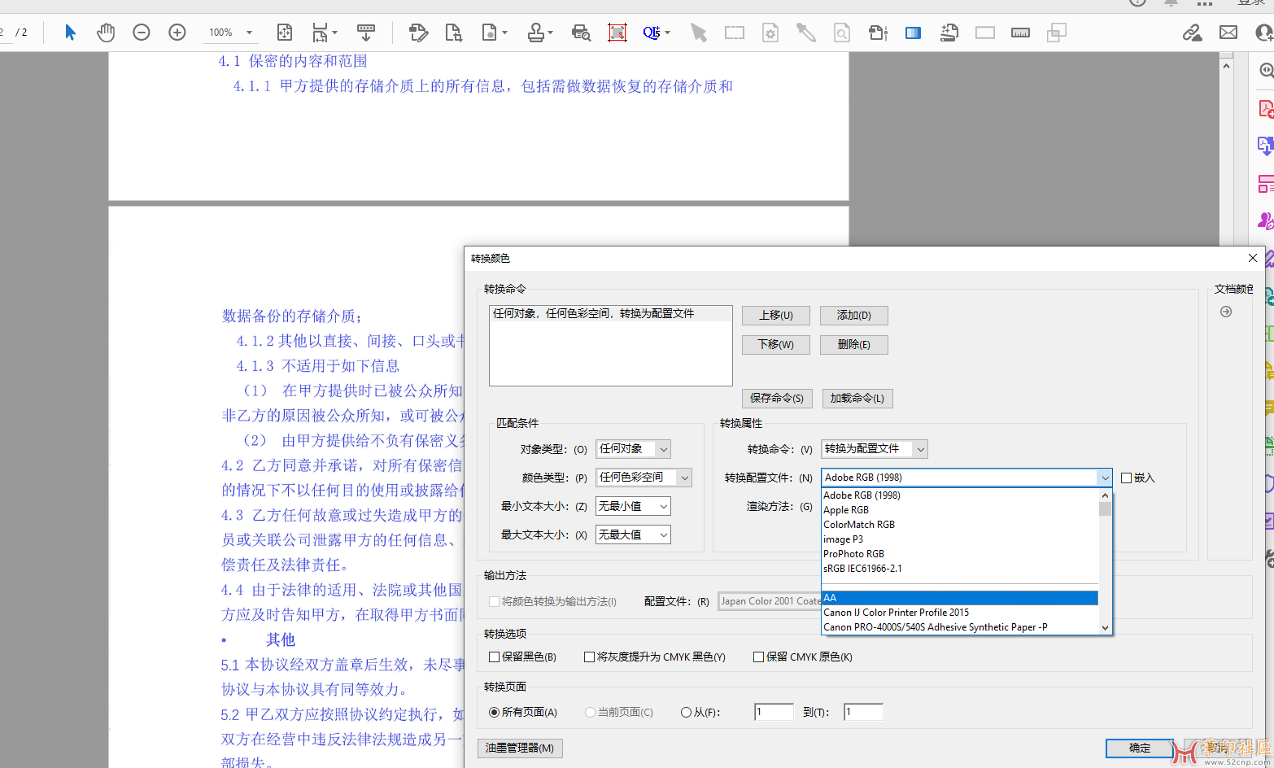Viewport: 1274px width, 768px height.
Task: Expand the 颜色类型 dropdown
Action: 644,478
